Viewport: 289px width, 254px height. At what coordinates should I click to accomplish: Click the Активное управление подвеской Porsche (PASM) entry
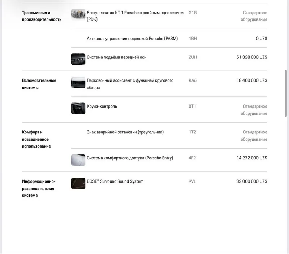coord(132,39)
